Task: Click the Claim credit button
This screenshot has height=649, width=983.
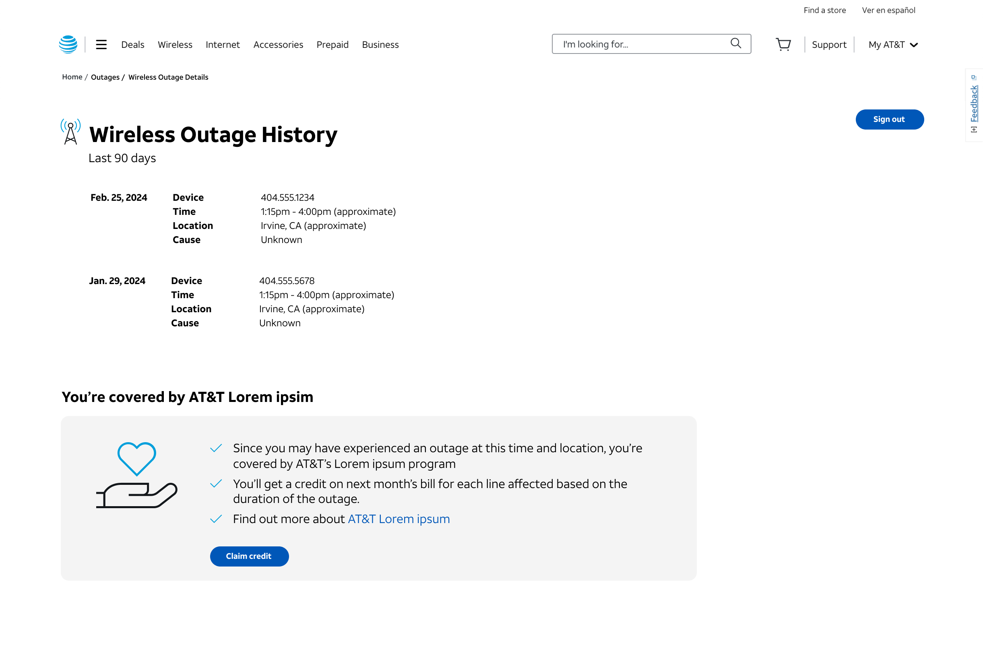Action: coord(249,556)
